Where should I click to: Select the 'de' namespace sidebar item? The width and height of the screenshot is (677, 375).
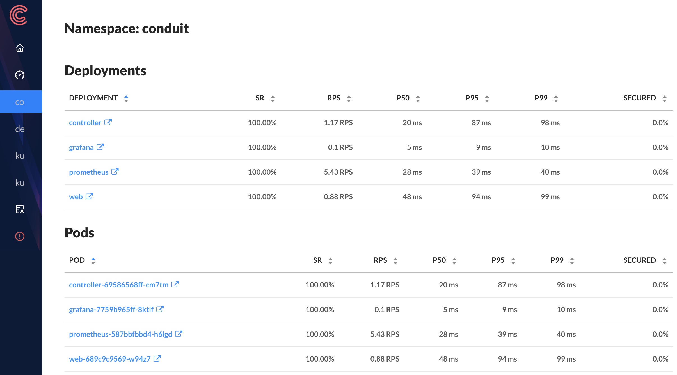(x=20, y=129)
